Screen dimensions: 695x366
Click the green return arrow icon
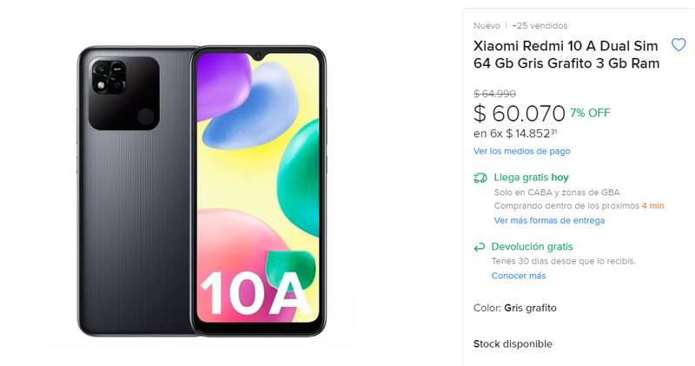coord(480,247)
